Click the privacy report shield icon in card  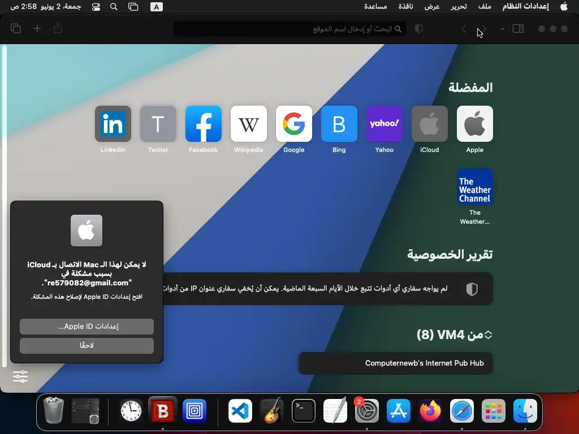click(472, 289)
